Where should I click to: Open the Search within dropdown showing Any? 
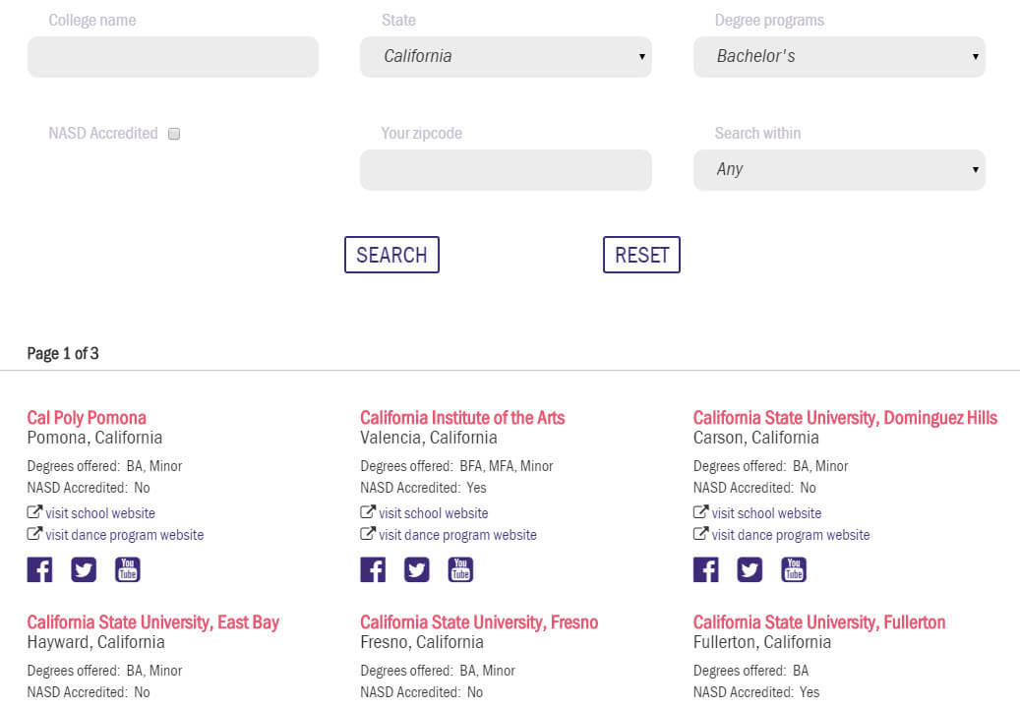[x=839, y=170]
